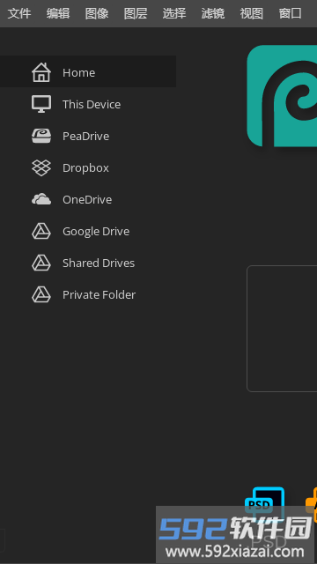Choose the Google Drive text label
Screen dimensions: 317x564
tap(96, 231)
